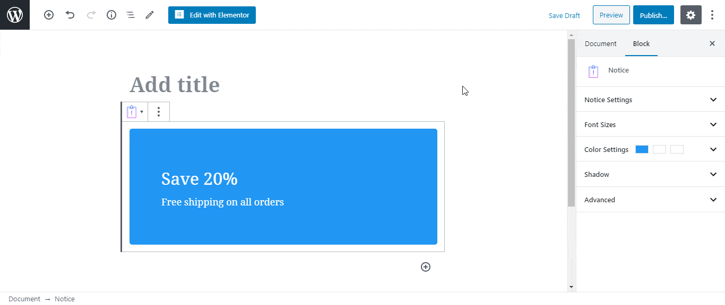725x305 pixels.
Task: Click the blue color swatch in Color Settings
Action: click(642, 150)
